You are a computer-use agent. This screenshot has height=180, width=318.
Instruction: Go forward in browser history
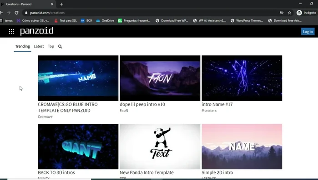click(x=9, y=13)
